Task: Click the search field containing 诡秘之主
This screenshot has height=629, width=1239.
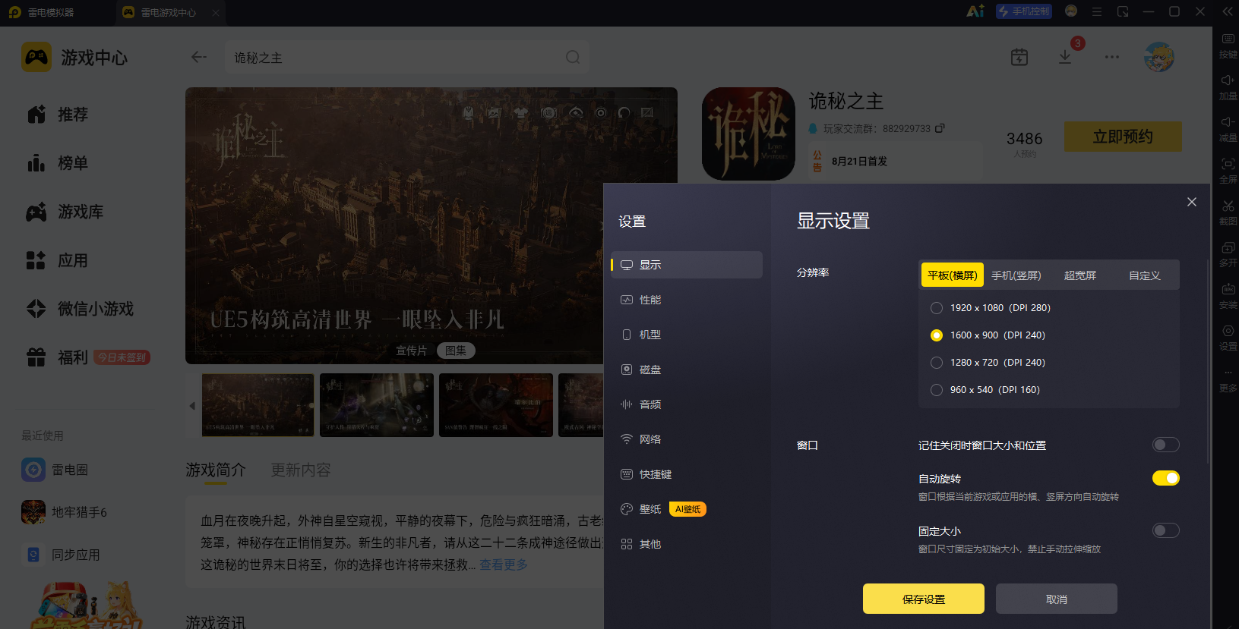Action: point(407,58)
